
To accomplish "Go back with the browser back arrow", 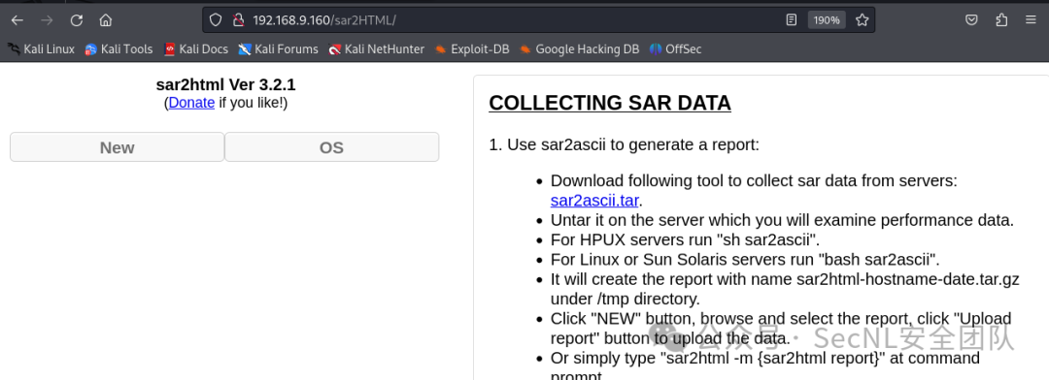I will (x=17, y=20).
